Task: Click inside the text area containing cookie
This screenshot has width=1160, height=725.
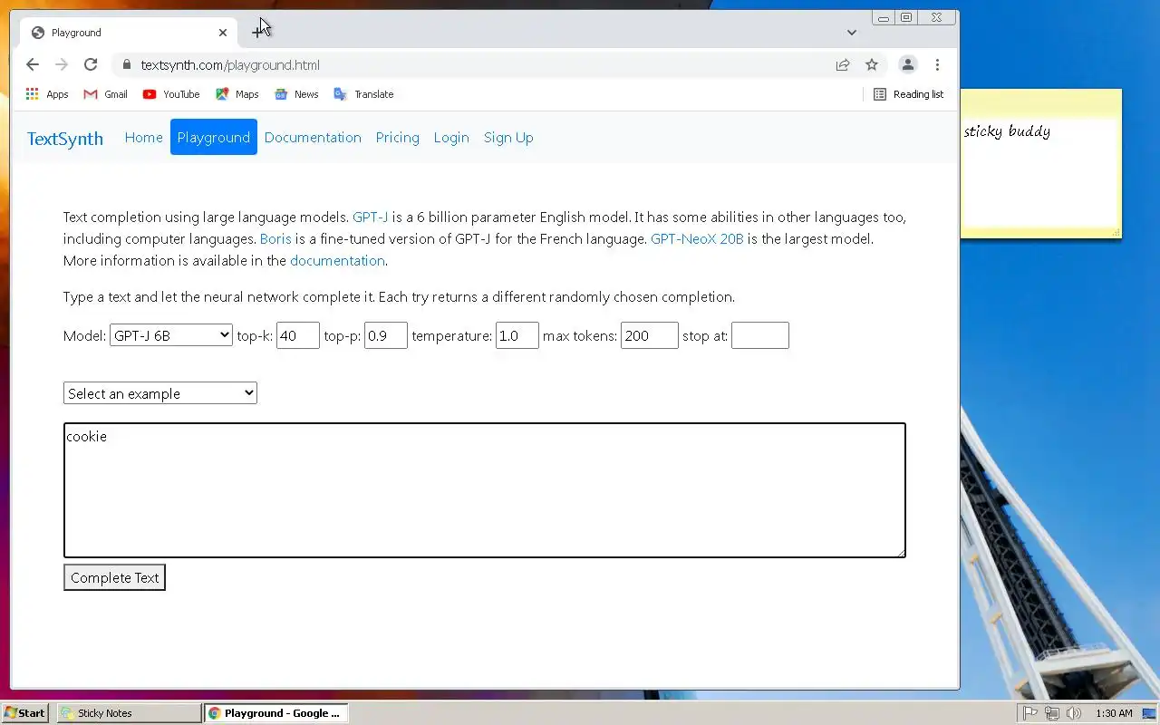Action: point(485,490)
